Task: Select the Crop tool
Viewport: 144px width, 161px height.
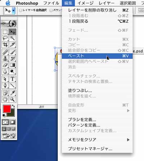Action: pos(5,45)
